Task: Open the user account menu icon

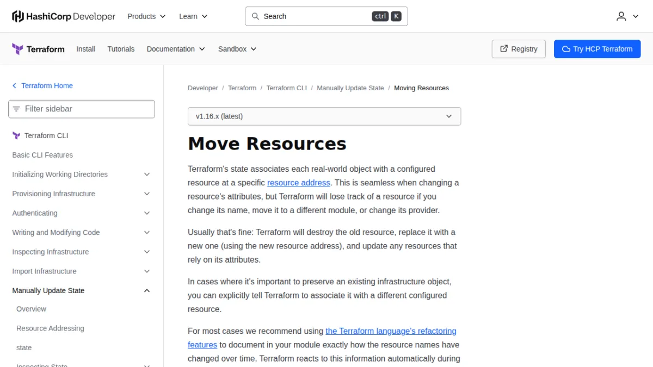Action: point(621,16)
